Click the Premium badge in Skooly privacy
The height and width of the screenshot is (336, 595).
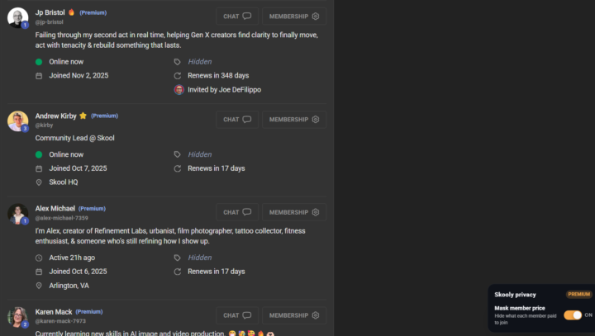(x=578, y=294)
